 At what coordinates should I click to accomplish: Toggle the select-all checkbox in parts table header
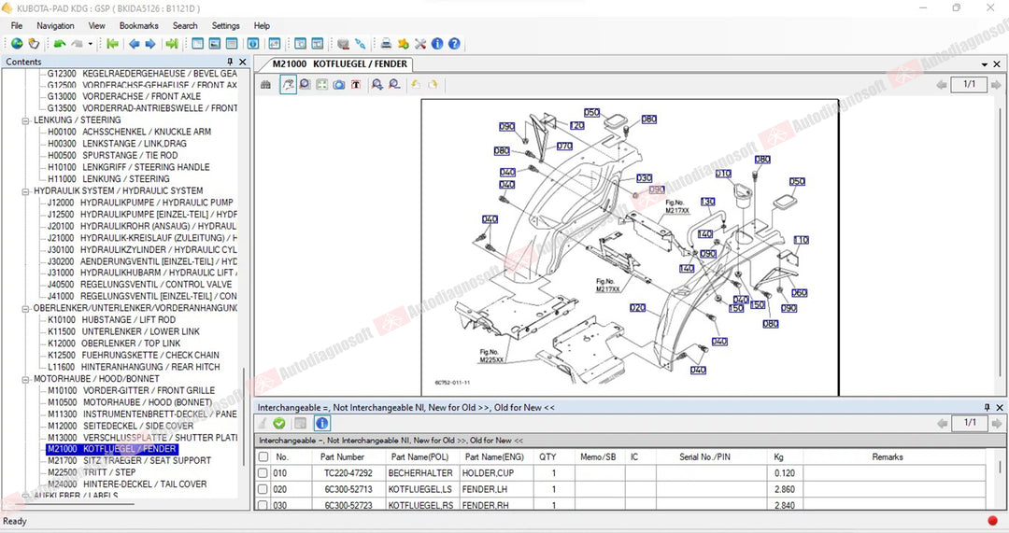(x=263, y=457)
